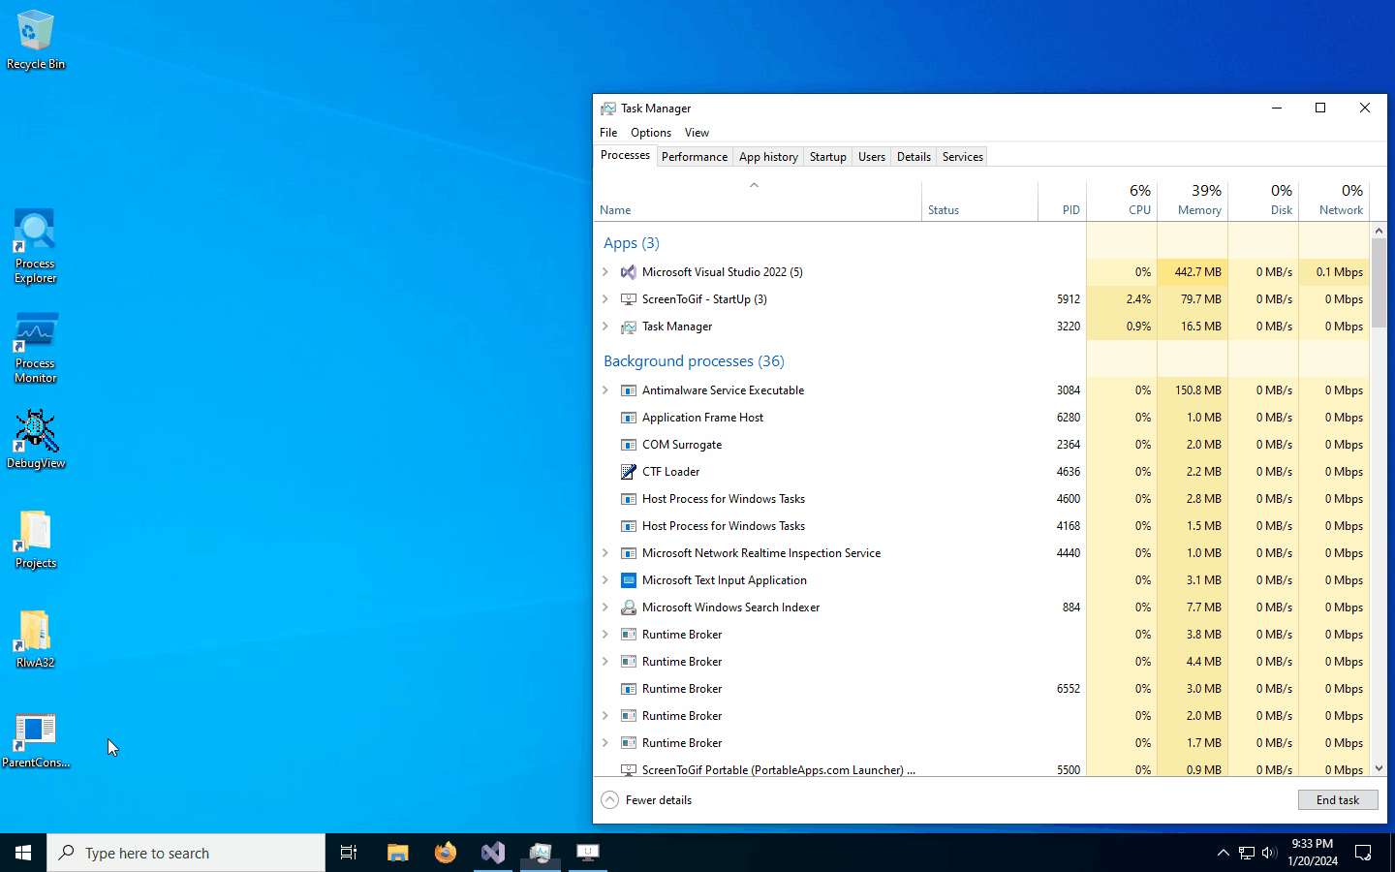Image resolution: width=1395 pixels, height=872 pixels.
Task: Sort processes by PID column
Action: 1063,202
